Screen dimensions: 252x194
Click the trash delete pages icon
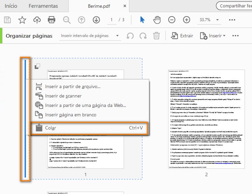(156, 36)
